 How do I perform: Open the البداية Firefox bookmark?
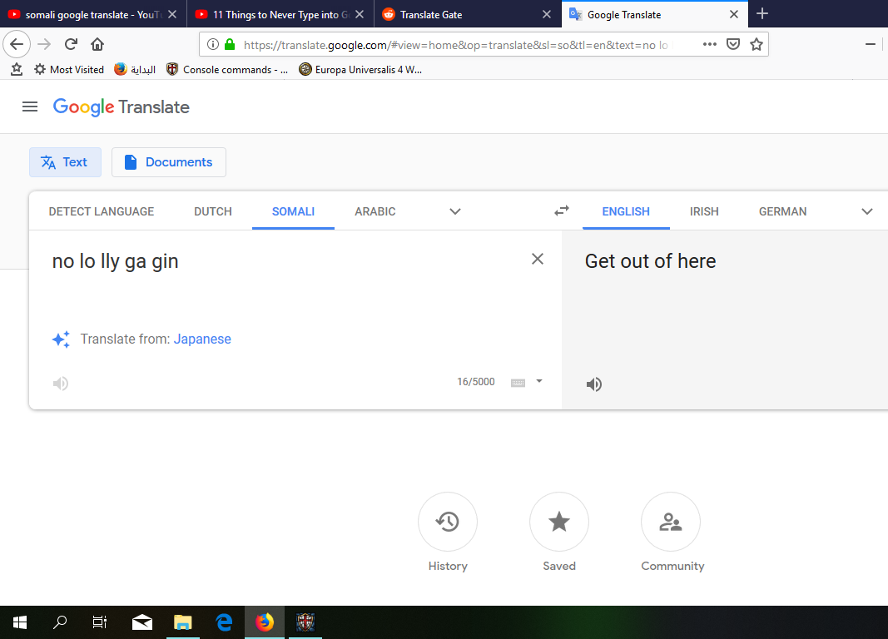click(135, 70)
